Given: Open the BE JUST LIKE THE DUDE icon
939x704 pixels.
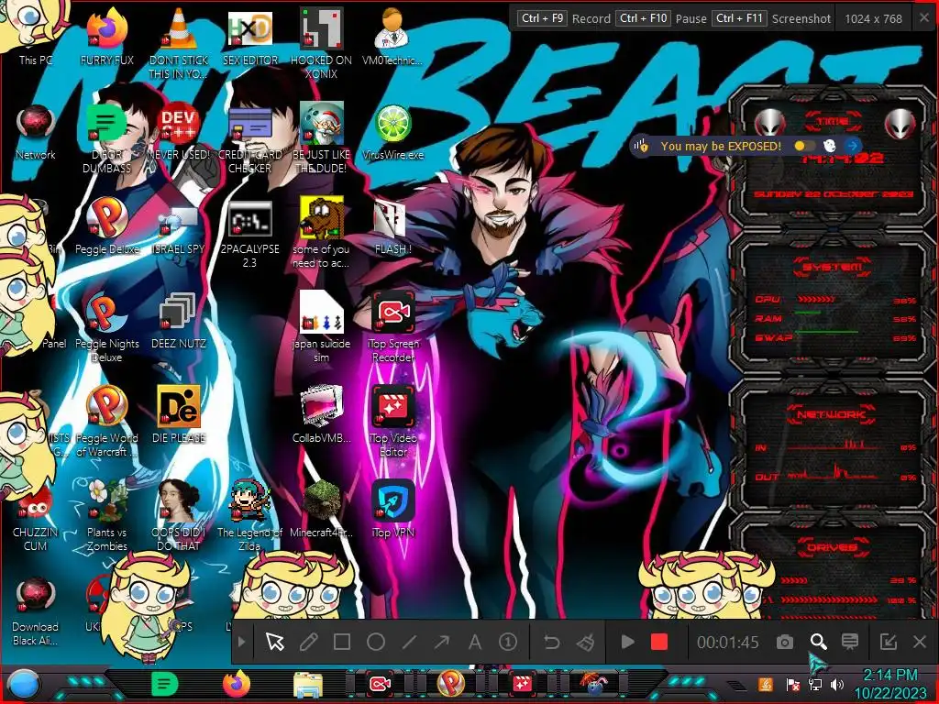Looking at the screenshot, I should (322, 123).
